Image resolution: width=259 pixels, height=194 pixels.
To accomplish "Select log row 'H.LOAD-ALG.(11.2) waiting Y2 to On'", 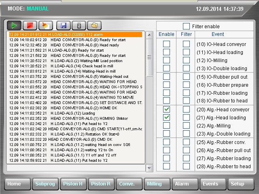I will [76, 150].
